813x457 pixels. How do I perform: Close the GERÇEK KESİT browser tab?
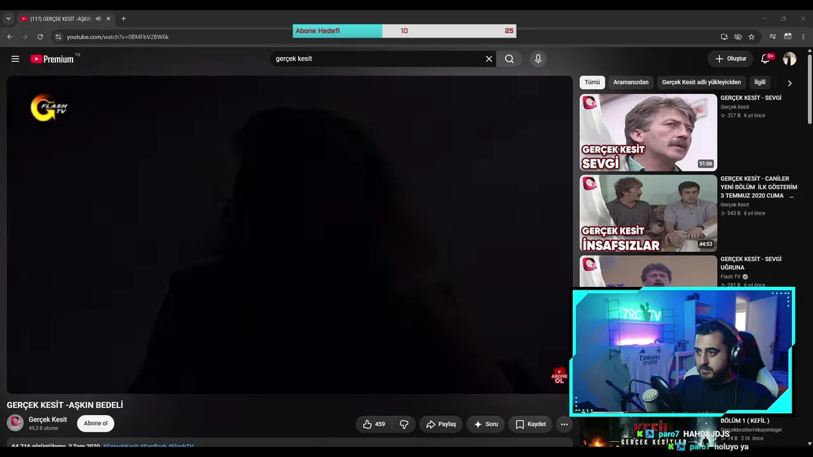click(x=108, y=19)
